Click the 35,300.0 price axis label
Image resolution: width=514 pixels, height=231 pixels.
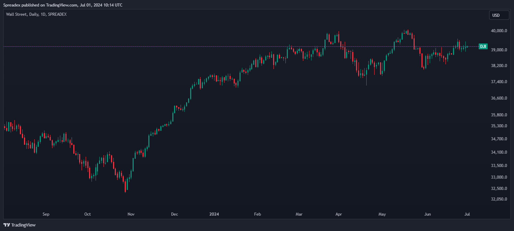tap(499, 126)
